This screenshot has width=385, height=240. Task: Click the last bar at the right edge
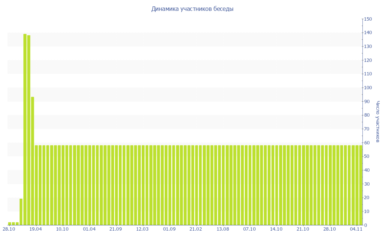(x=361, y=185)
